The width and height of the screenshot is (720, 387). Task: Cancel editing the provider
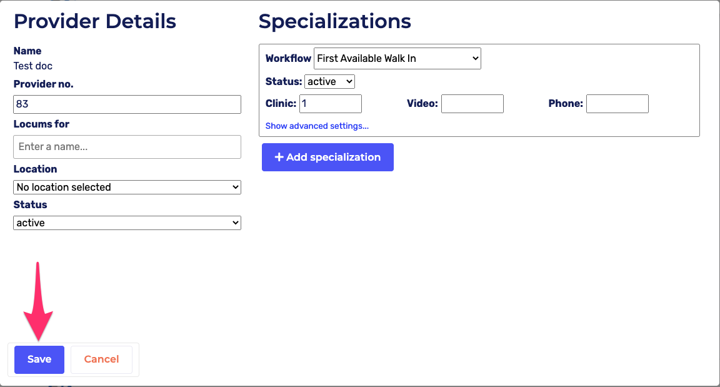[x=101, y=359]
